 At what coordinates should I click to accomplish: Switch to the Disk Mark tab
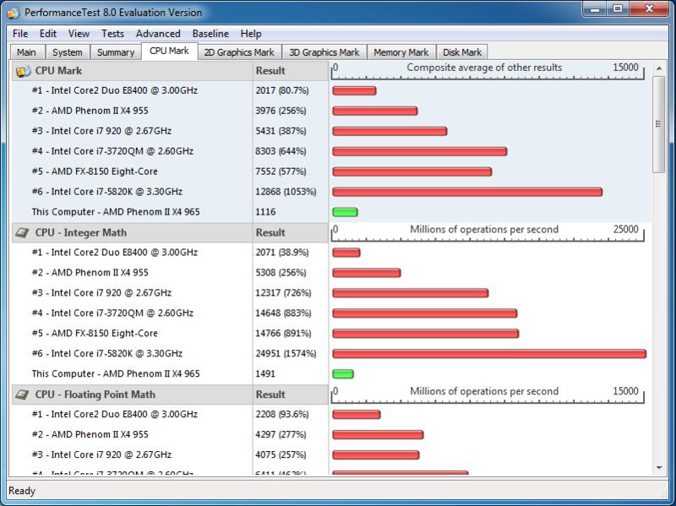(462, 52)
